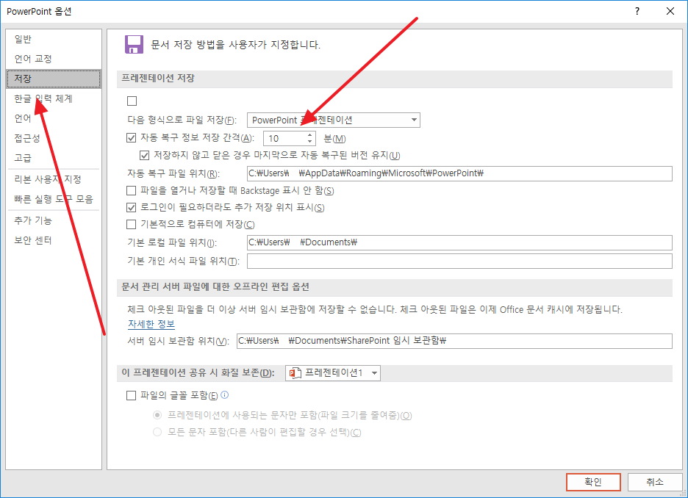This screenshot has height=498, width=688.
Task: Click the 다음 형식으로 파일 저장(F) label
Action: pyautogui.click(x=182, y=120)
